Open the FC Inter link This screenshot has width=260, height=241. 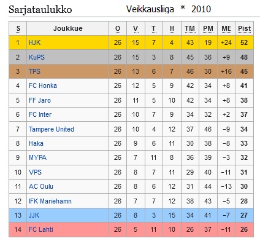click(40, 114)
